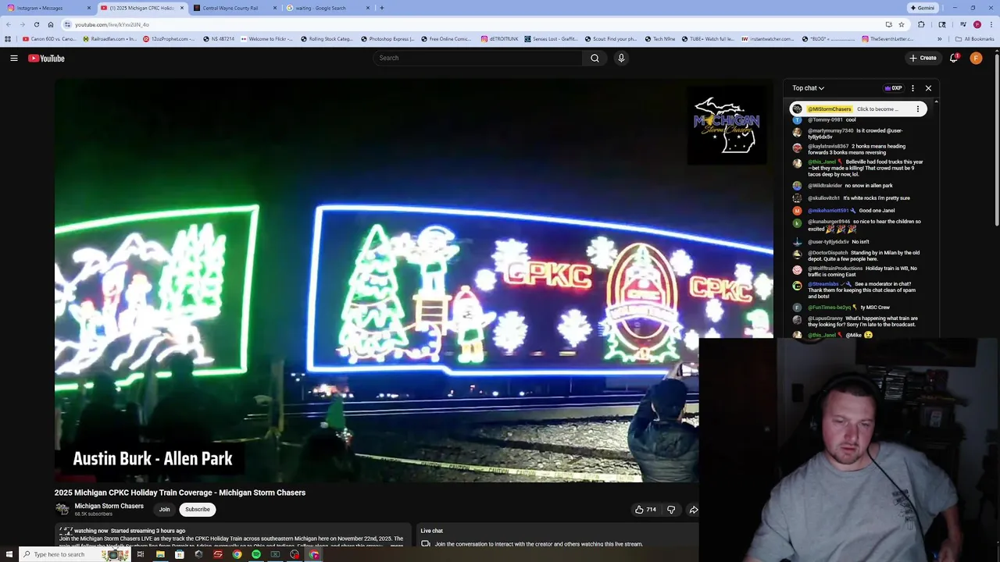Expand the Top chat dropdown
This screenshot has width=1000, height=562.
808,88
